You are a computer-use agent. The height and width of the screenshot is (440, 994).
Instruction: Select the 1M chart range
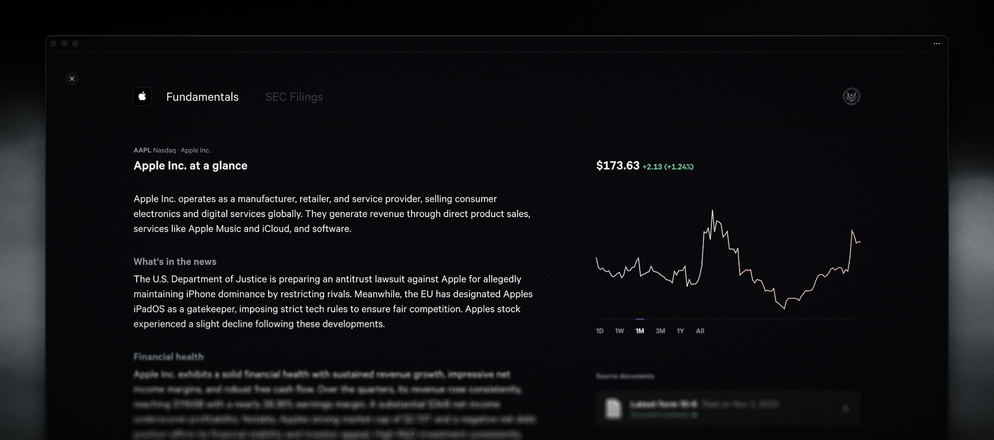[640, 331]
